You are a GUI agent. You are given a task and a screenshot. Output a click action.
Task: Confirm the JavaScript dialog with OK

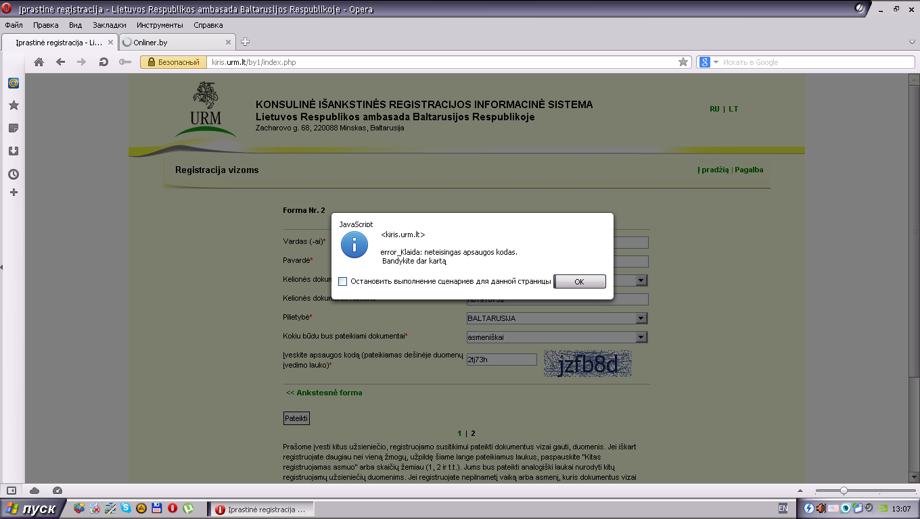click(580, 282)
